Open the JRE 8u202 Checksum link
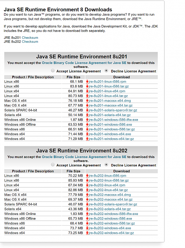This screenshot has height=248, width=185. click(x=30, y=42)
